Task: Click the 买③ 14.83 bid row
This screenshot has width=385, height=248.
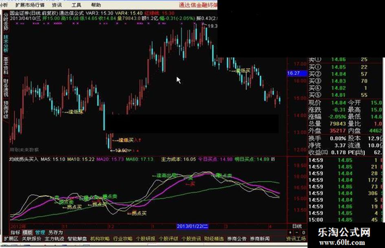Action: (345, 81)
